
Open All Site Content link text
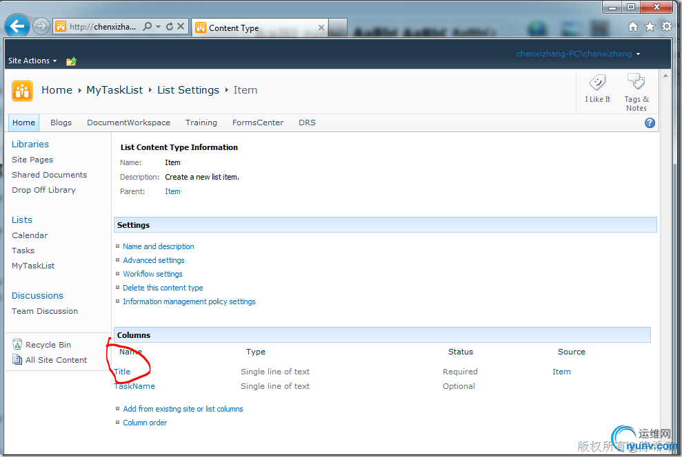coord(56,360)
